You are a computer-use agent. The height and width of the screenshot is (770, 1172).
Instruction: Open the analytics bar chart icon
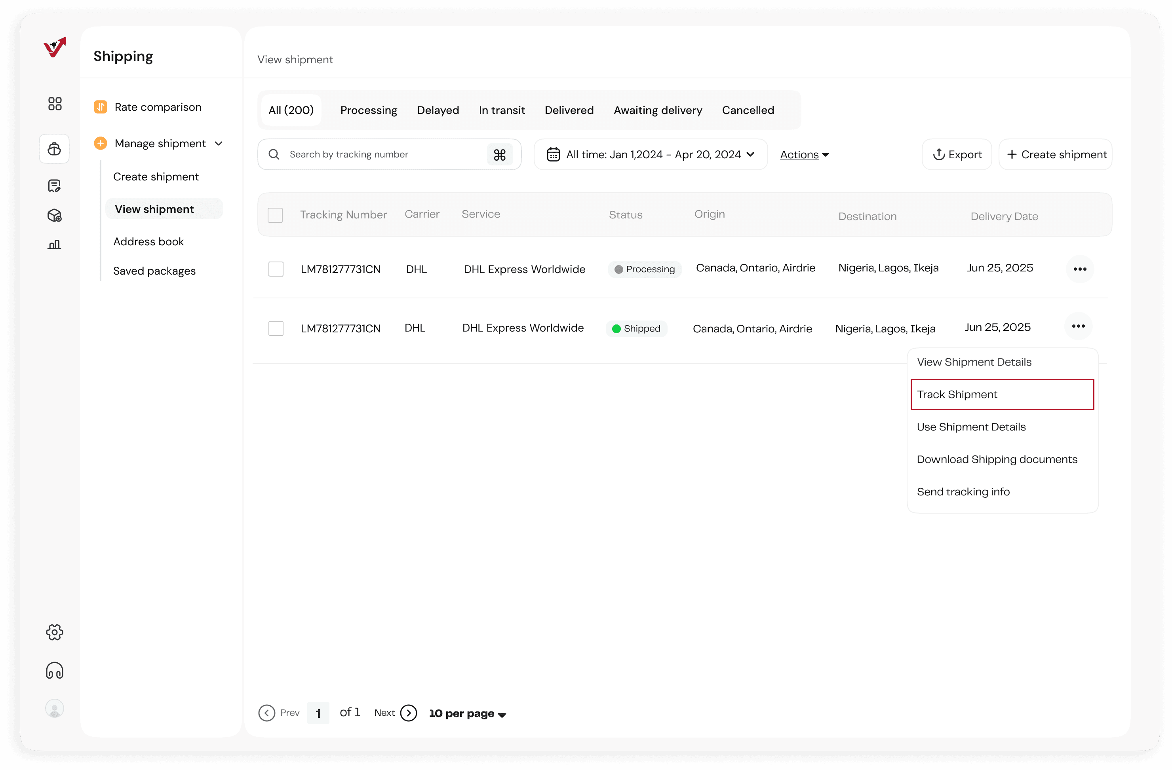tap(54, 245)
